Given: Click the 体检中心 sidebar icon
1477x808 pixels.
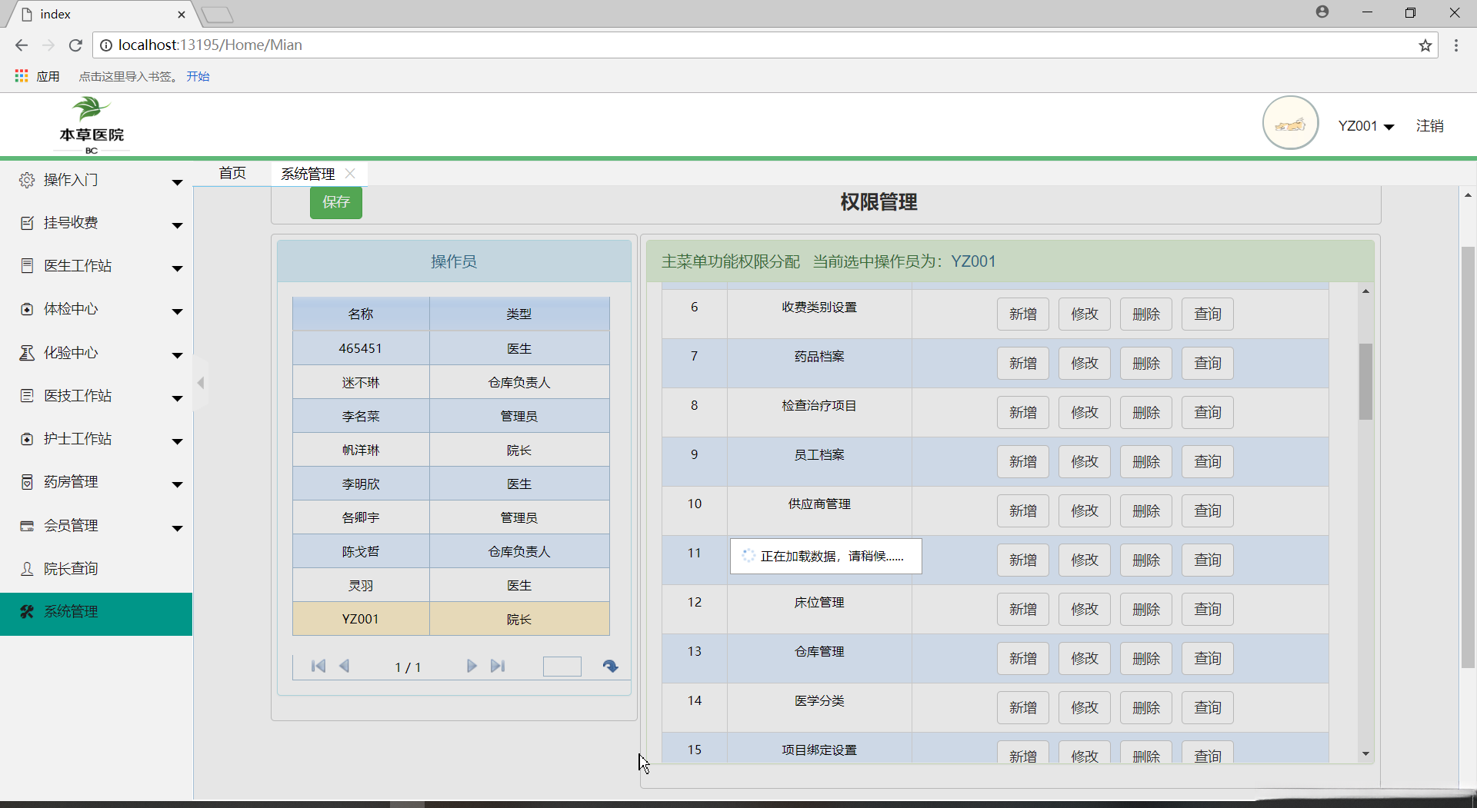Looking at the screenshot, I should point(27,309).
